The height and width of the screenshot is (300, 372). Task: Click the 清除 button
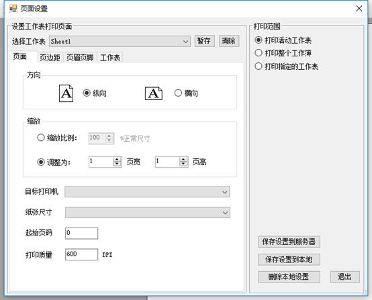[229, 41]
